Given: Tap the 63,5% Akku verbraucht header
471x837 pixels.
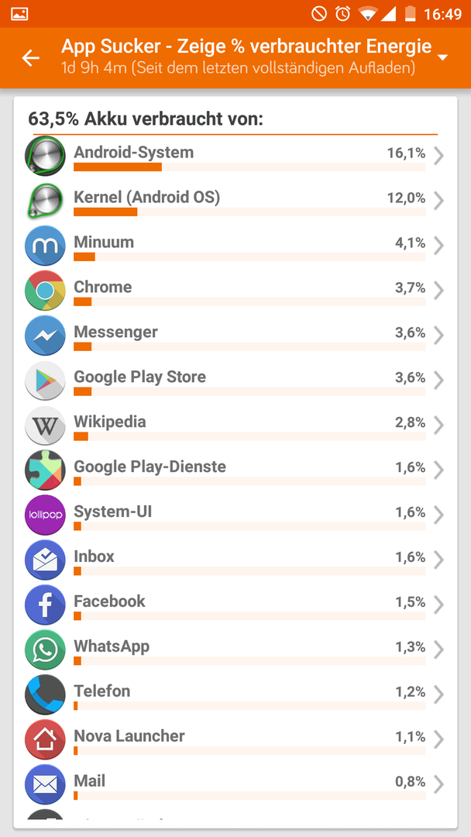Looking at the screenshot, I should pyautogui.click(x=146, y=119).
